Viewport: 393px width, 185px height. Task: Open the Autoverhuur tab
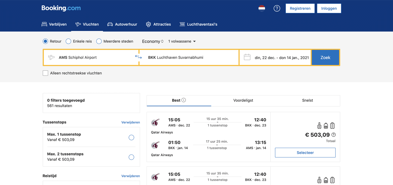tap(122, 24)
